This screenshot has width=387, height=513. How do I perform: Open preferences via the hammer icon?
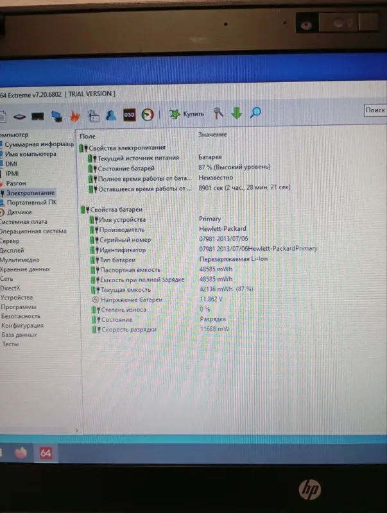click(x=219, y=113)
